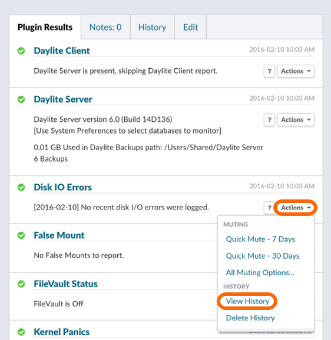Click text '[Use System Preferences to select databases to monitor]'
331x340 pixels.
pos(127,131)
